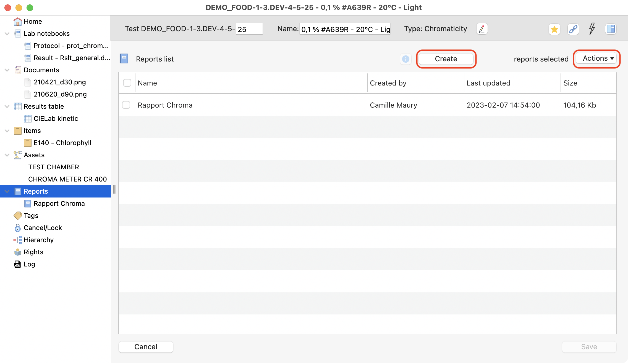Click the Result notebook page icon
This screenshot has width=628, height=363.
tap(27, 58)
